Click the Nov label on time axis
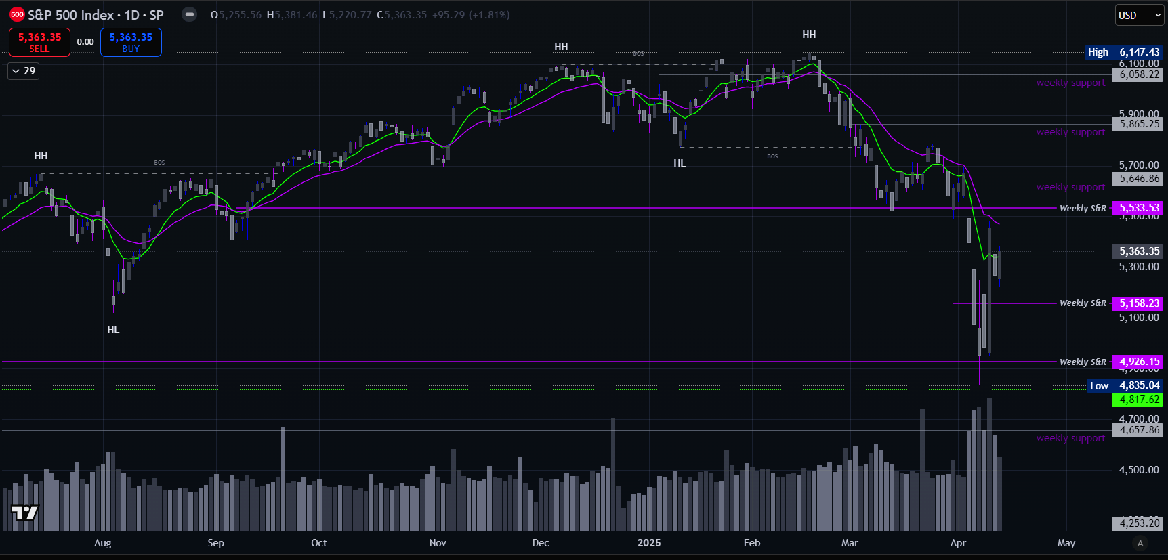The height and width of the screenshot is (560, 1168). pos(438,543)
